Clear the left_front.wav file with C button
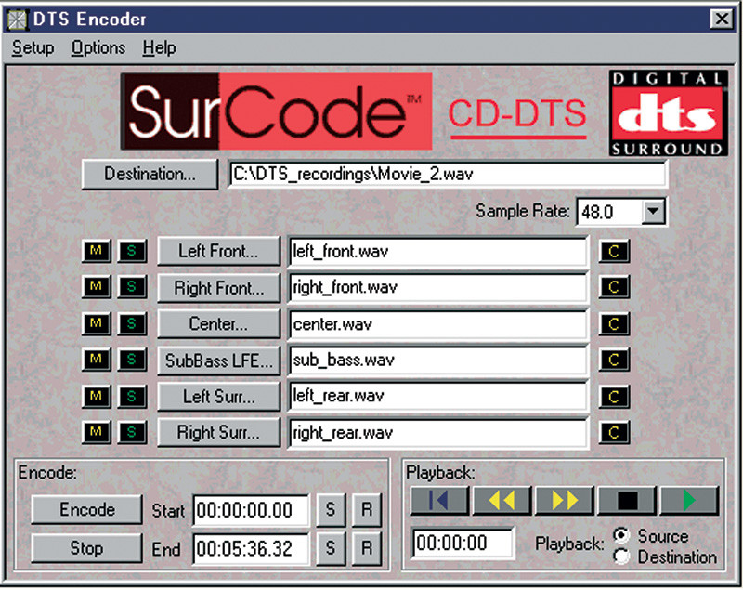 click(614, 251)
